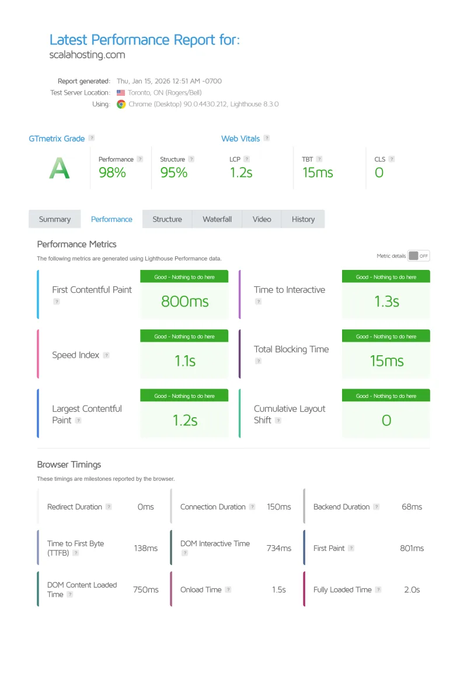467x676 pixels.
Task: Open help for Time to Interactive
Action: 258,302
